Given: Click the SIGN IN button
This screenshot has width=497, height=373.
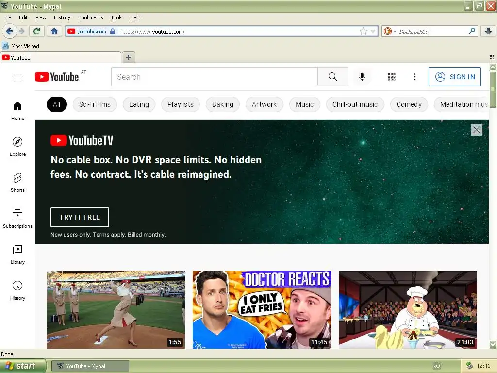Looking at the screenshot, I should tap(454, 77).
